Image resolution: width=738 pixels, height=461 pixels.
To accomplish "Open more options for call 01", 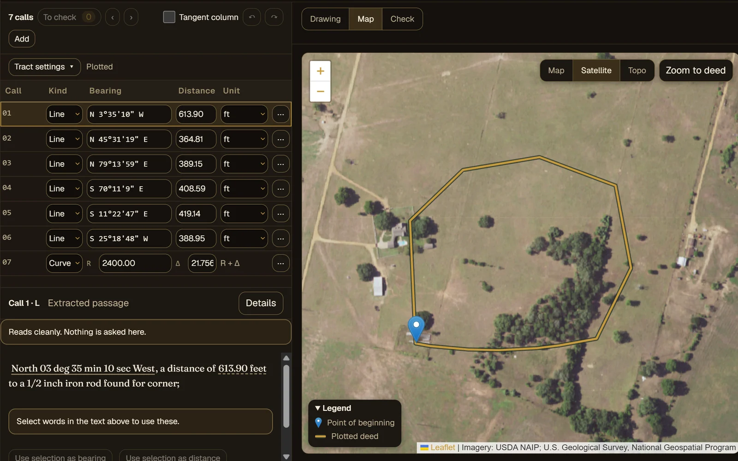I will [280, 114].
